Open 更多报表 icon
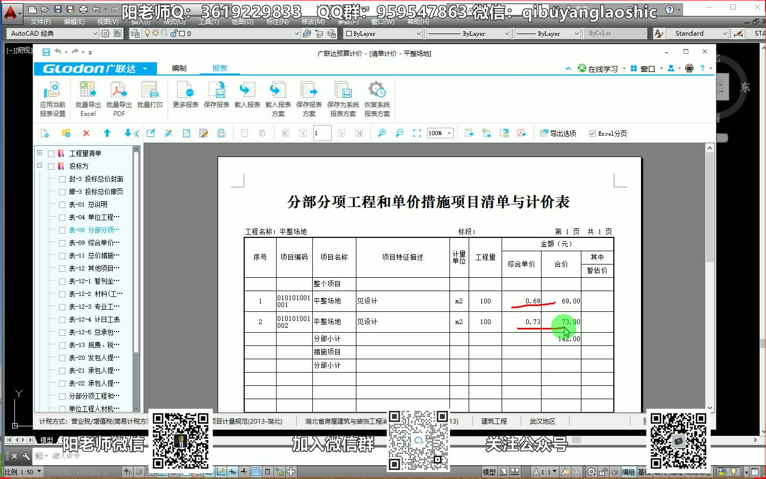The height and width of the screenshot is (479, 766). point(185,95)
